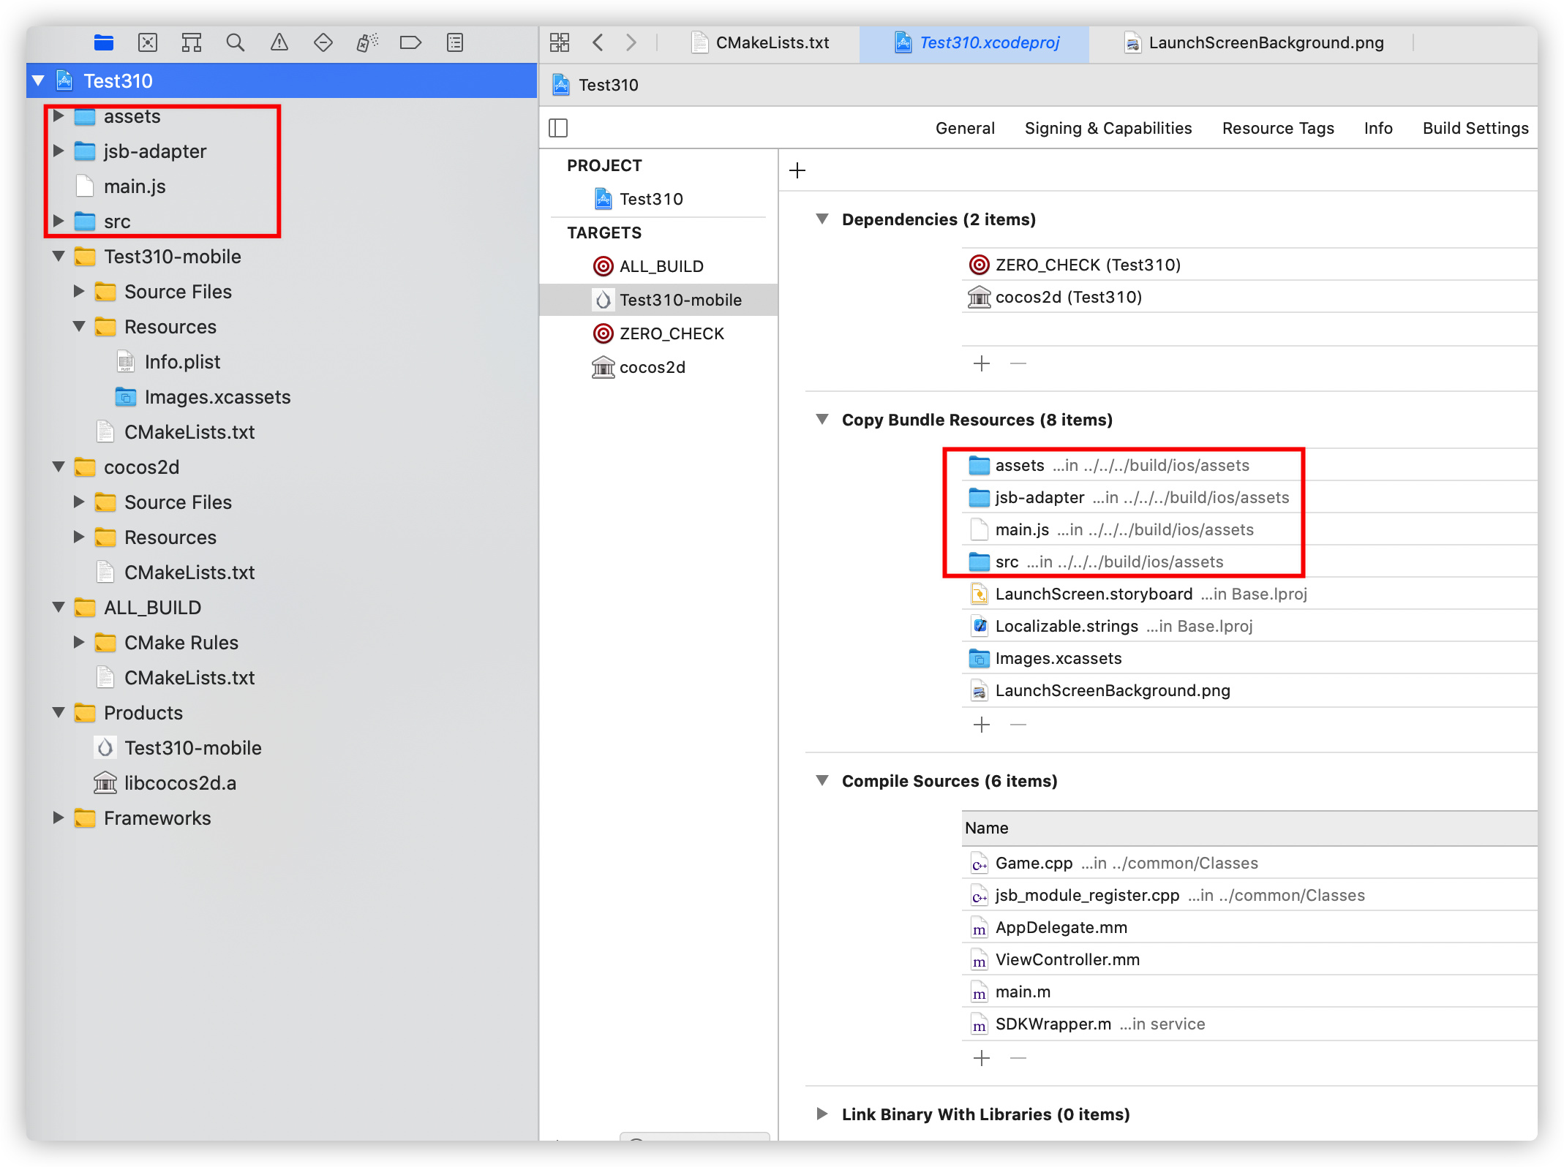Open the Breakpoint navigator icon
This screenshot has width=1564, height=1167.
point(411,42)
